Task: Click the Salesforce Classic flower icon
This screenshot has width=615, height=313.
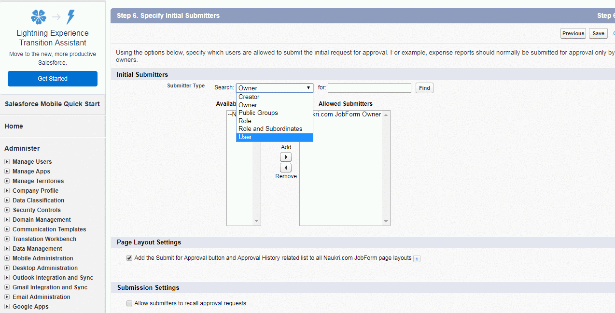Action: click(39, 17)
